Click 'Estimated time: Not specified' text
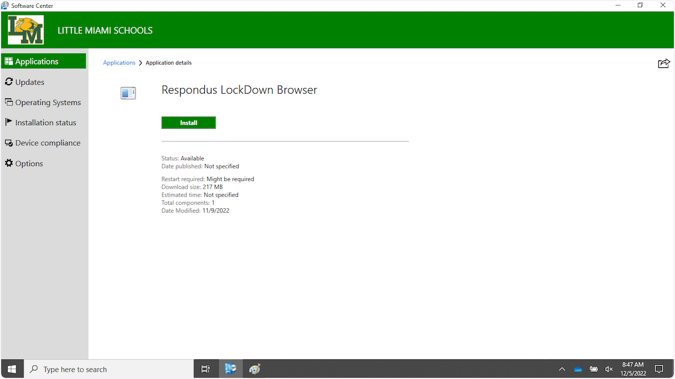This screenshot has width=675, height=379. (200, 195)
